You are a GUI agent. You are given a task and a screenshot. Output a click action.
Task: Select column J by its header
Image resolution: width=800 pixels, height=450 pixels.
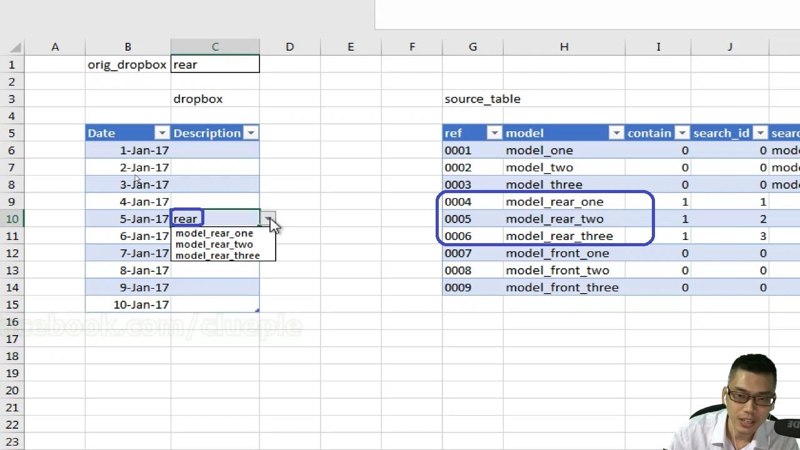tap(729, 47)
